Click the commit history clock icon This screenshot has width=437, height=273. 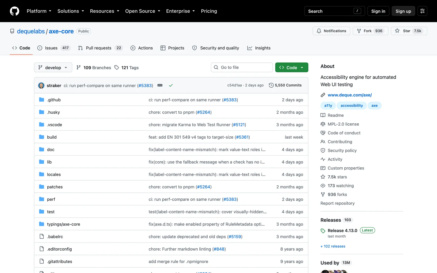click(271, 85)
